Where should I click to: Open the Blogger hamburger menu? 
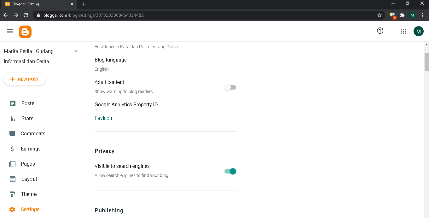10,31
